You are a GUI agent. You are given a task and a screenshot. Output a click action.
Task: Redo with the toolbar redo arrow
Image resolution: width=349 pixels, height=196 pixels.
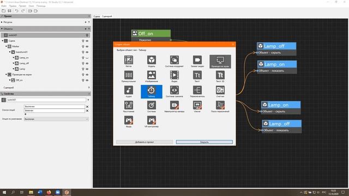coord(23,11)
